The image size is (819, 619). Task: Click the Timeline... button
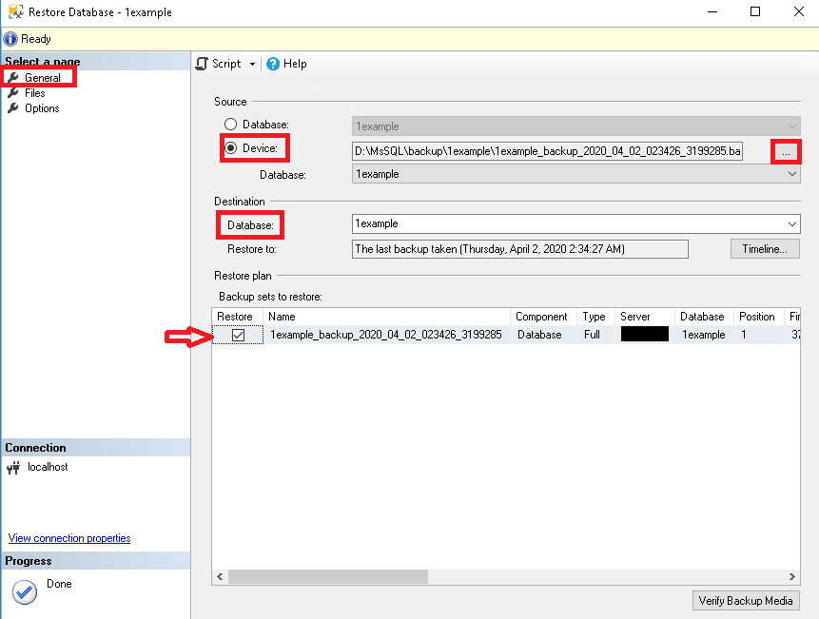click(765, 249)
